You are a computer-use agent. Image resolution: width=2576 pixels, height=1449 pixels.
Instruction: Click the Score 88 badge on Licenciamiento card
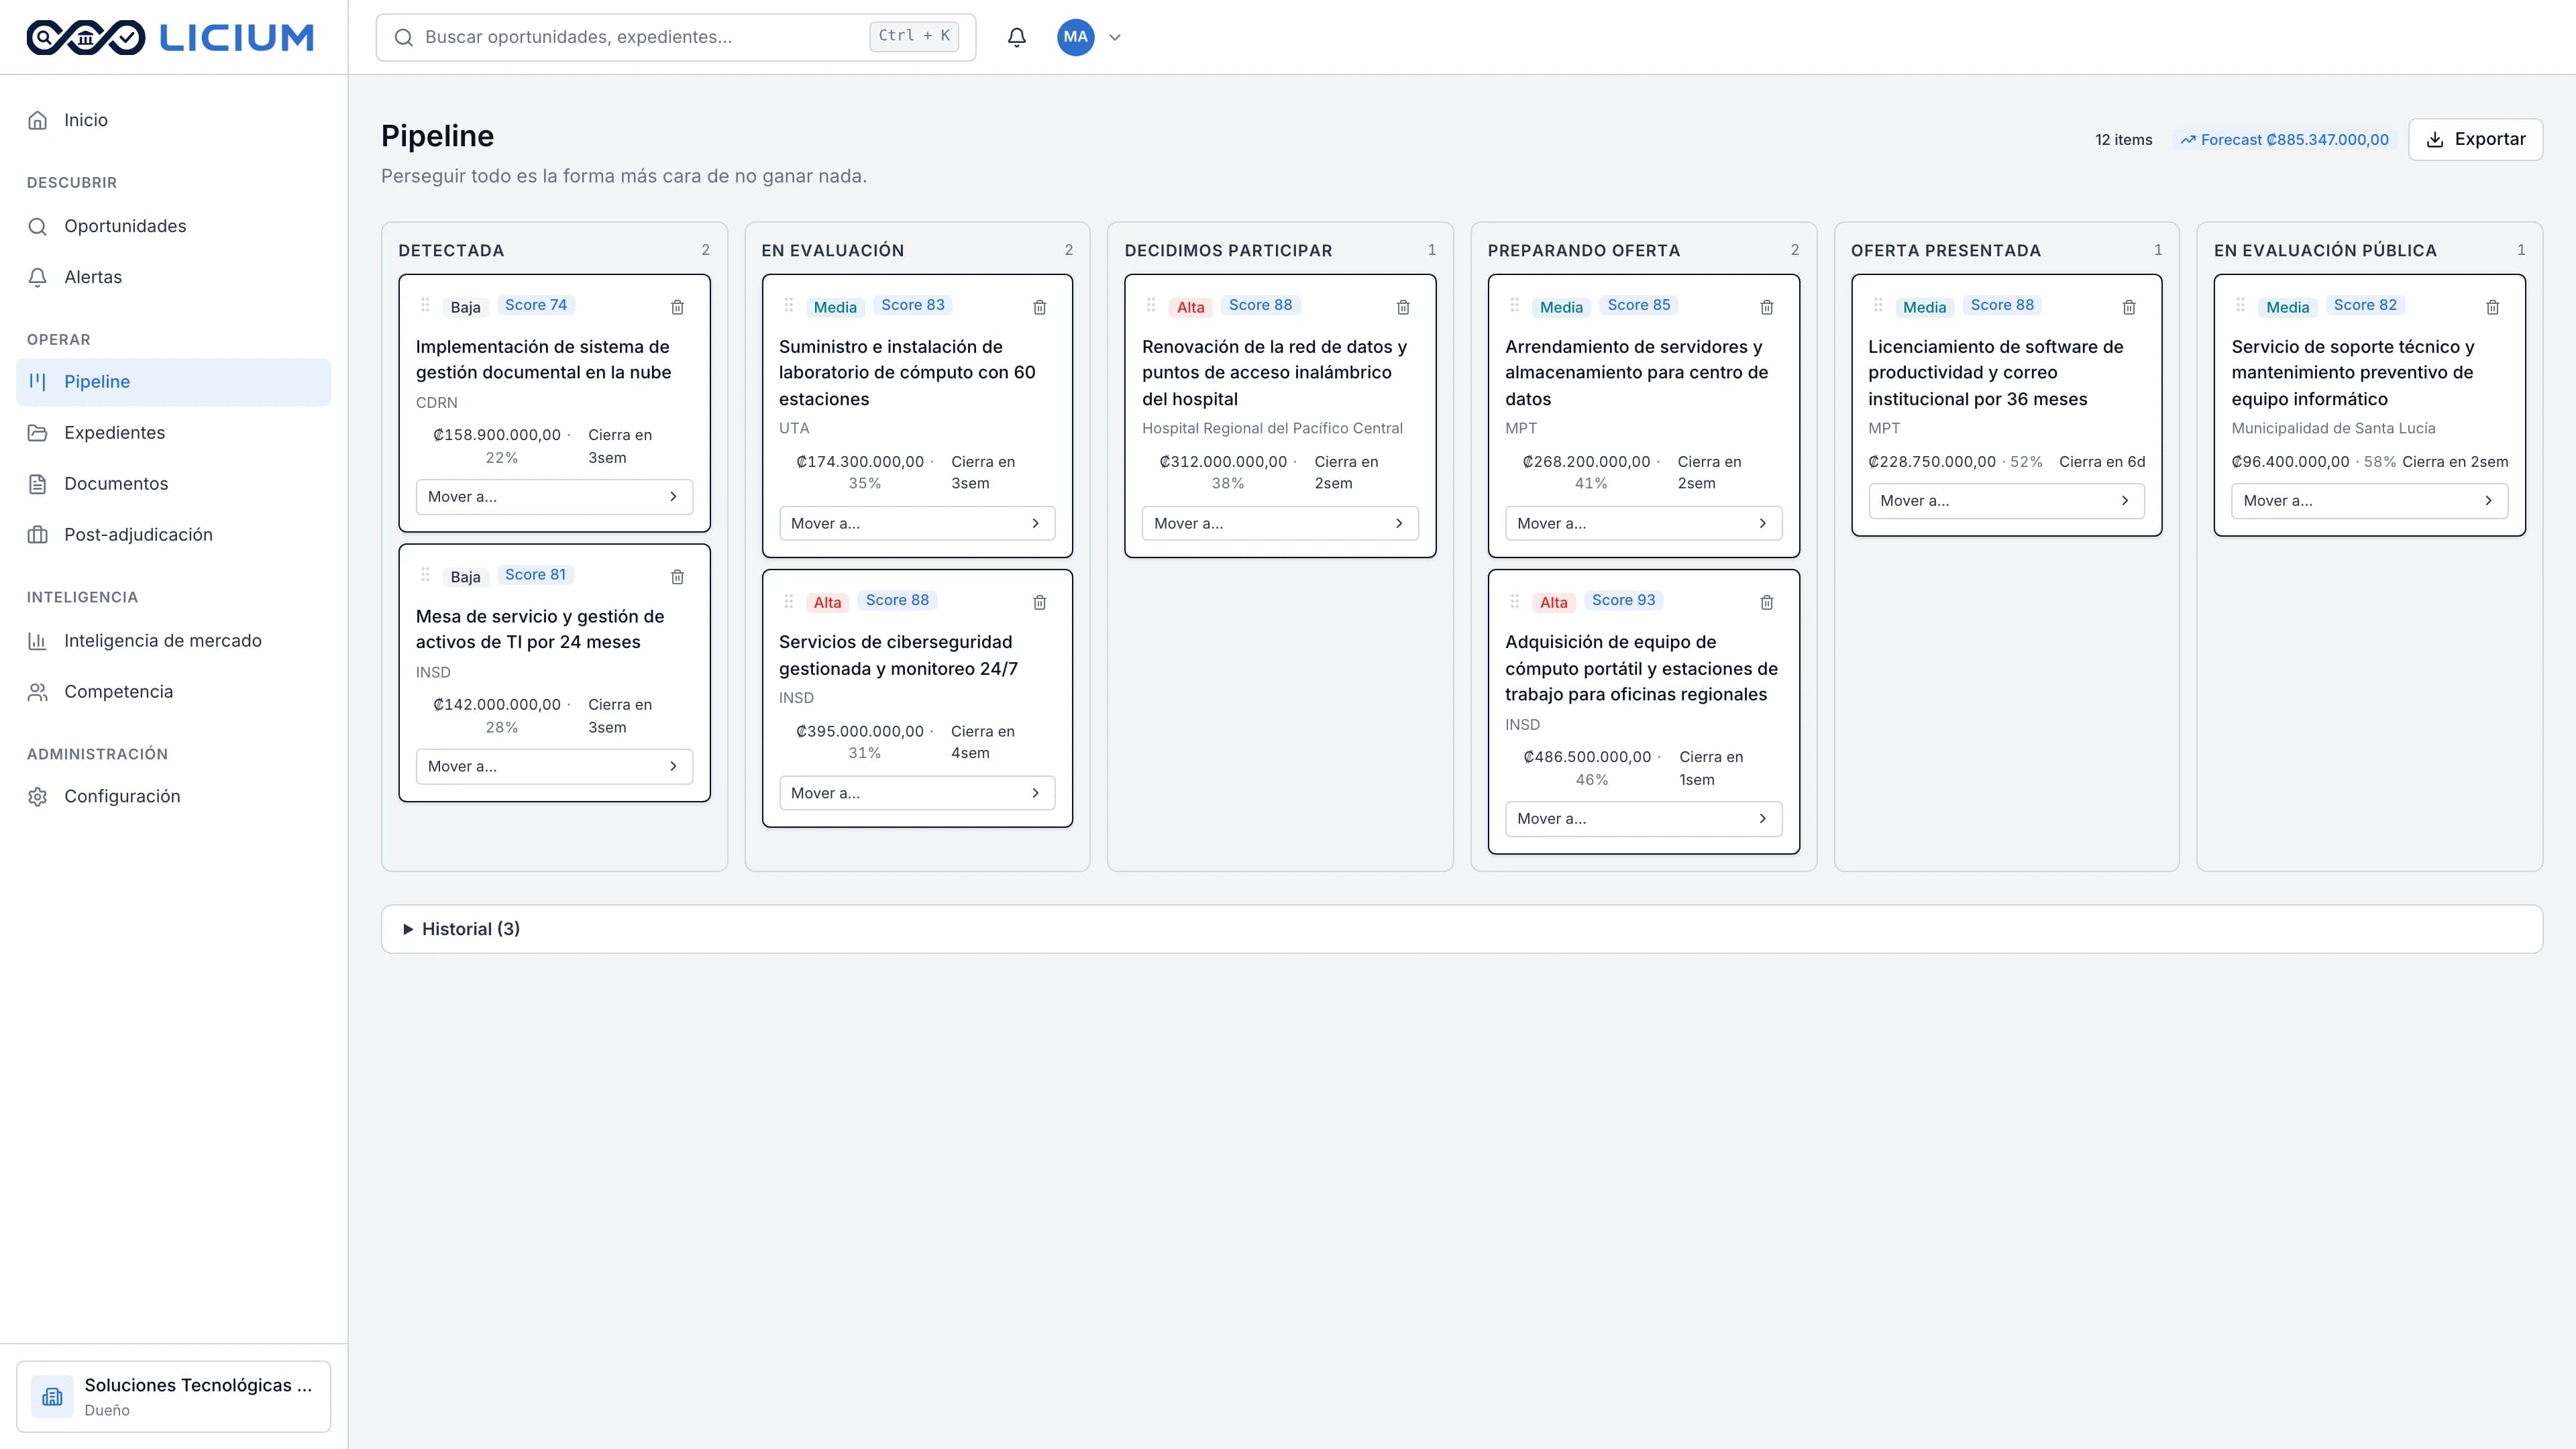[x=2002, y=305]
